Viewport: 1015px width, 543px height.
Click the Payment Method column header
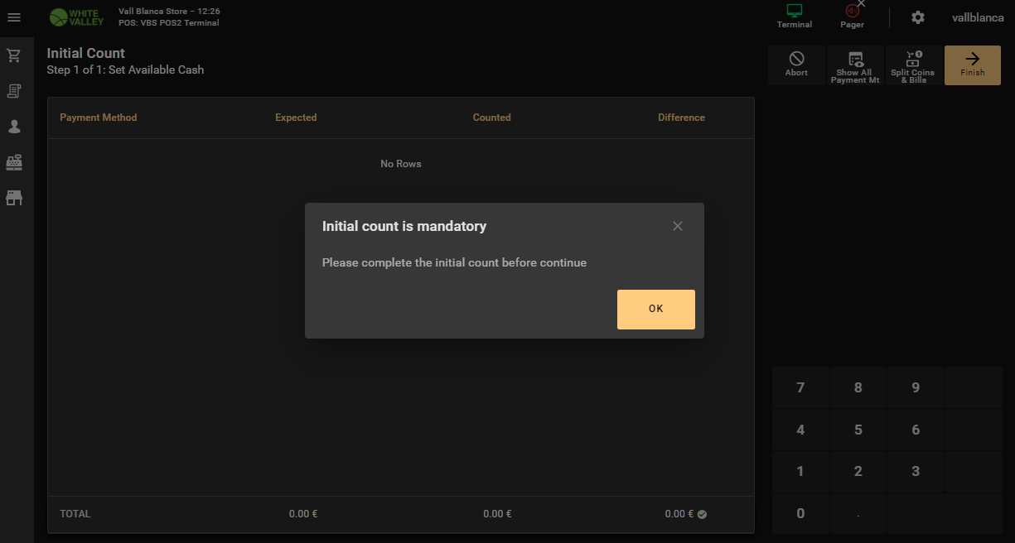(99, 118)
